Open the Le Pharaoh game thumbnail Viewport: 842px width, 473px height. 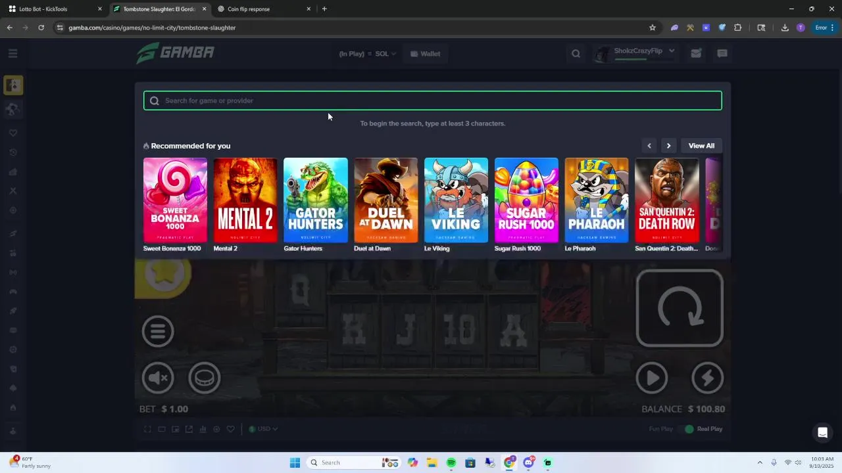coord(597,200)
